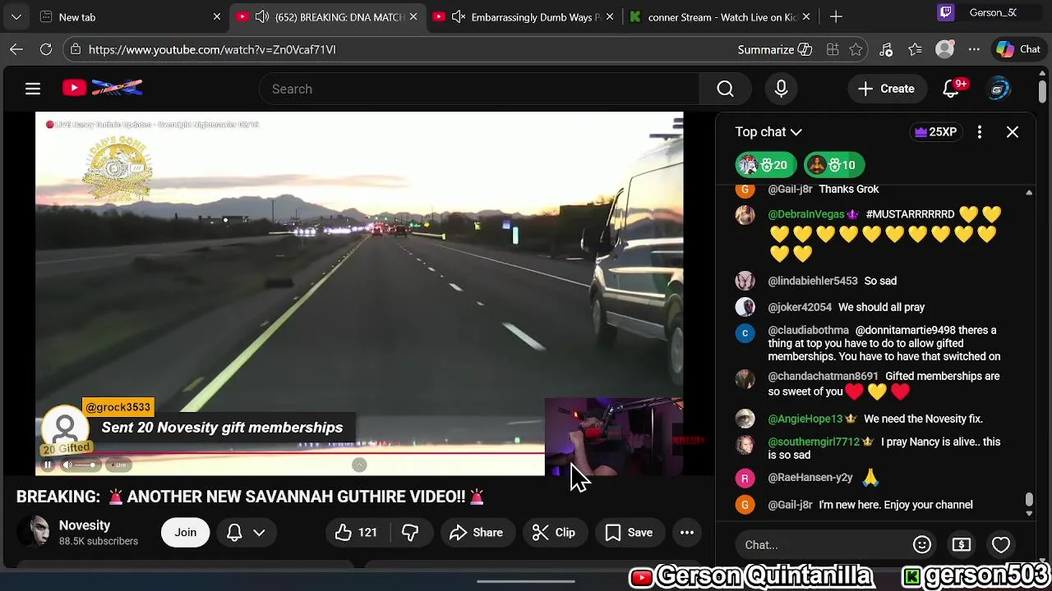Open subscription notification settings dropdown

(x=247, y=533)
